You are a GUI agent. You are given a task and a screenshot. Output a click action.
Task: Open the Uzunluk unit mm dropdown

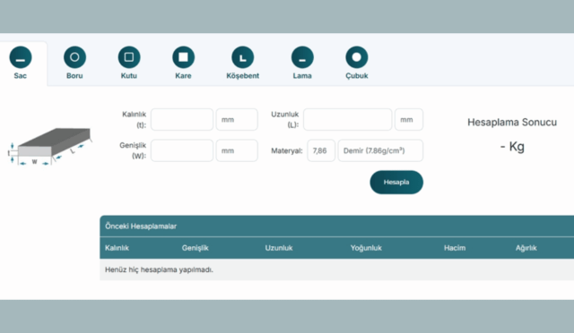[409, 120]
